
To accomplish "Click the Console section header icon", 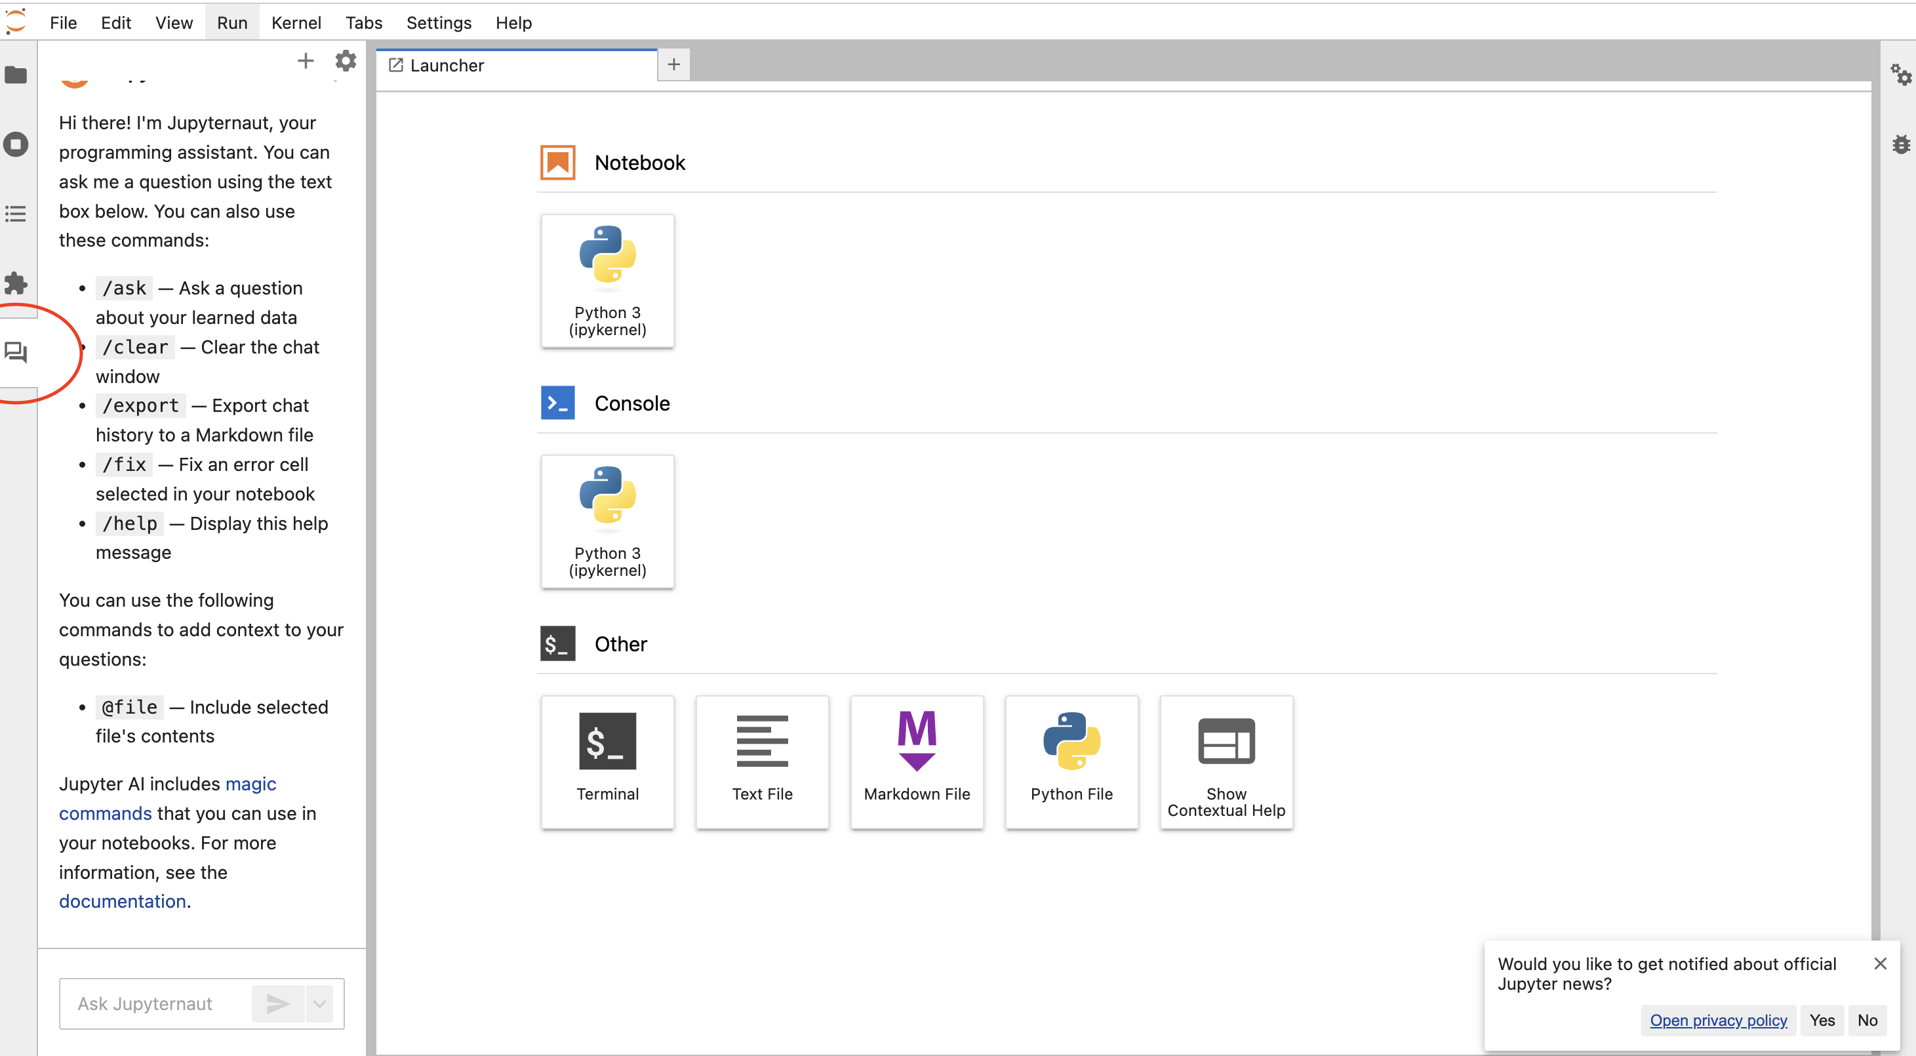I will click(x=557, y=403).
